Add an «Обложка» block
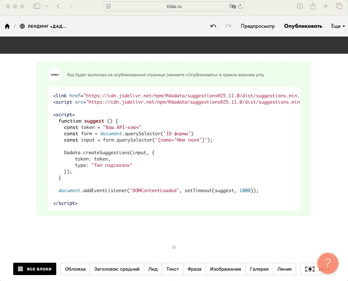Viewport: 348px width, 281px height. pyautogui.click(x=75, y=269)
